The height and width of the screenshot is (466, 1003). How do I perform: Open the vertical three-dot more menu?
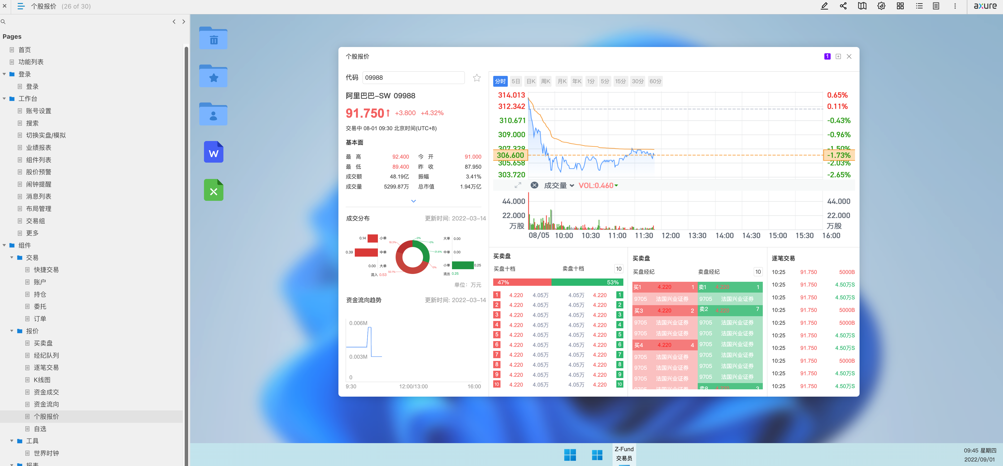955,6
